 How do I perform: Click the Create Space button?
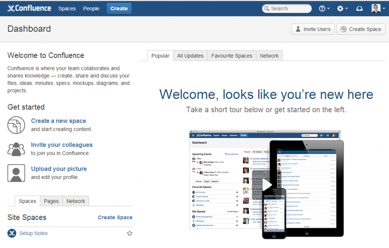pos(361,29)
